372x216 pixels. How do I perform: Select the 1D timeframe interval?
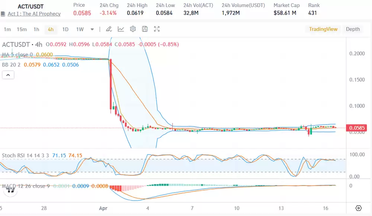(65, 29)
